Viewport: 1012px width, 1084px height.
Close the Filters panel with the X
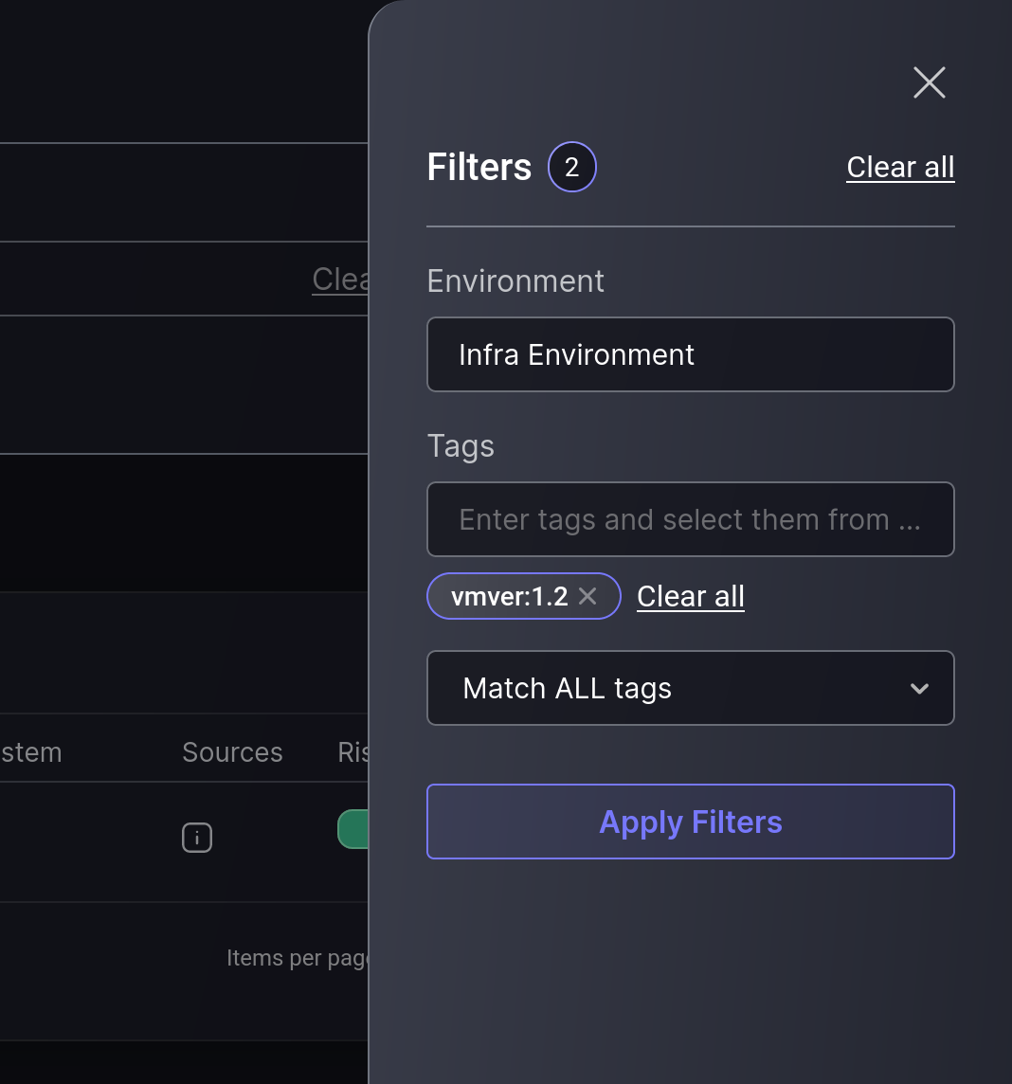pyautogui.click(x=929, y=82)
